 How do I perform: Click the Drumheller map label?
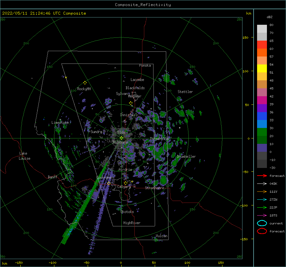pyautogui.click(x=186, y=157)
